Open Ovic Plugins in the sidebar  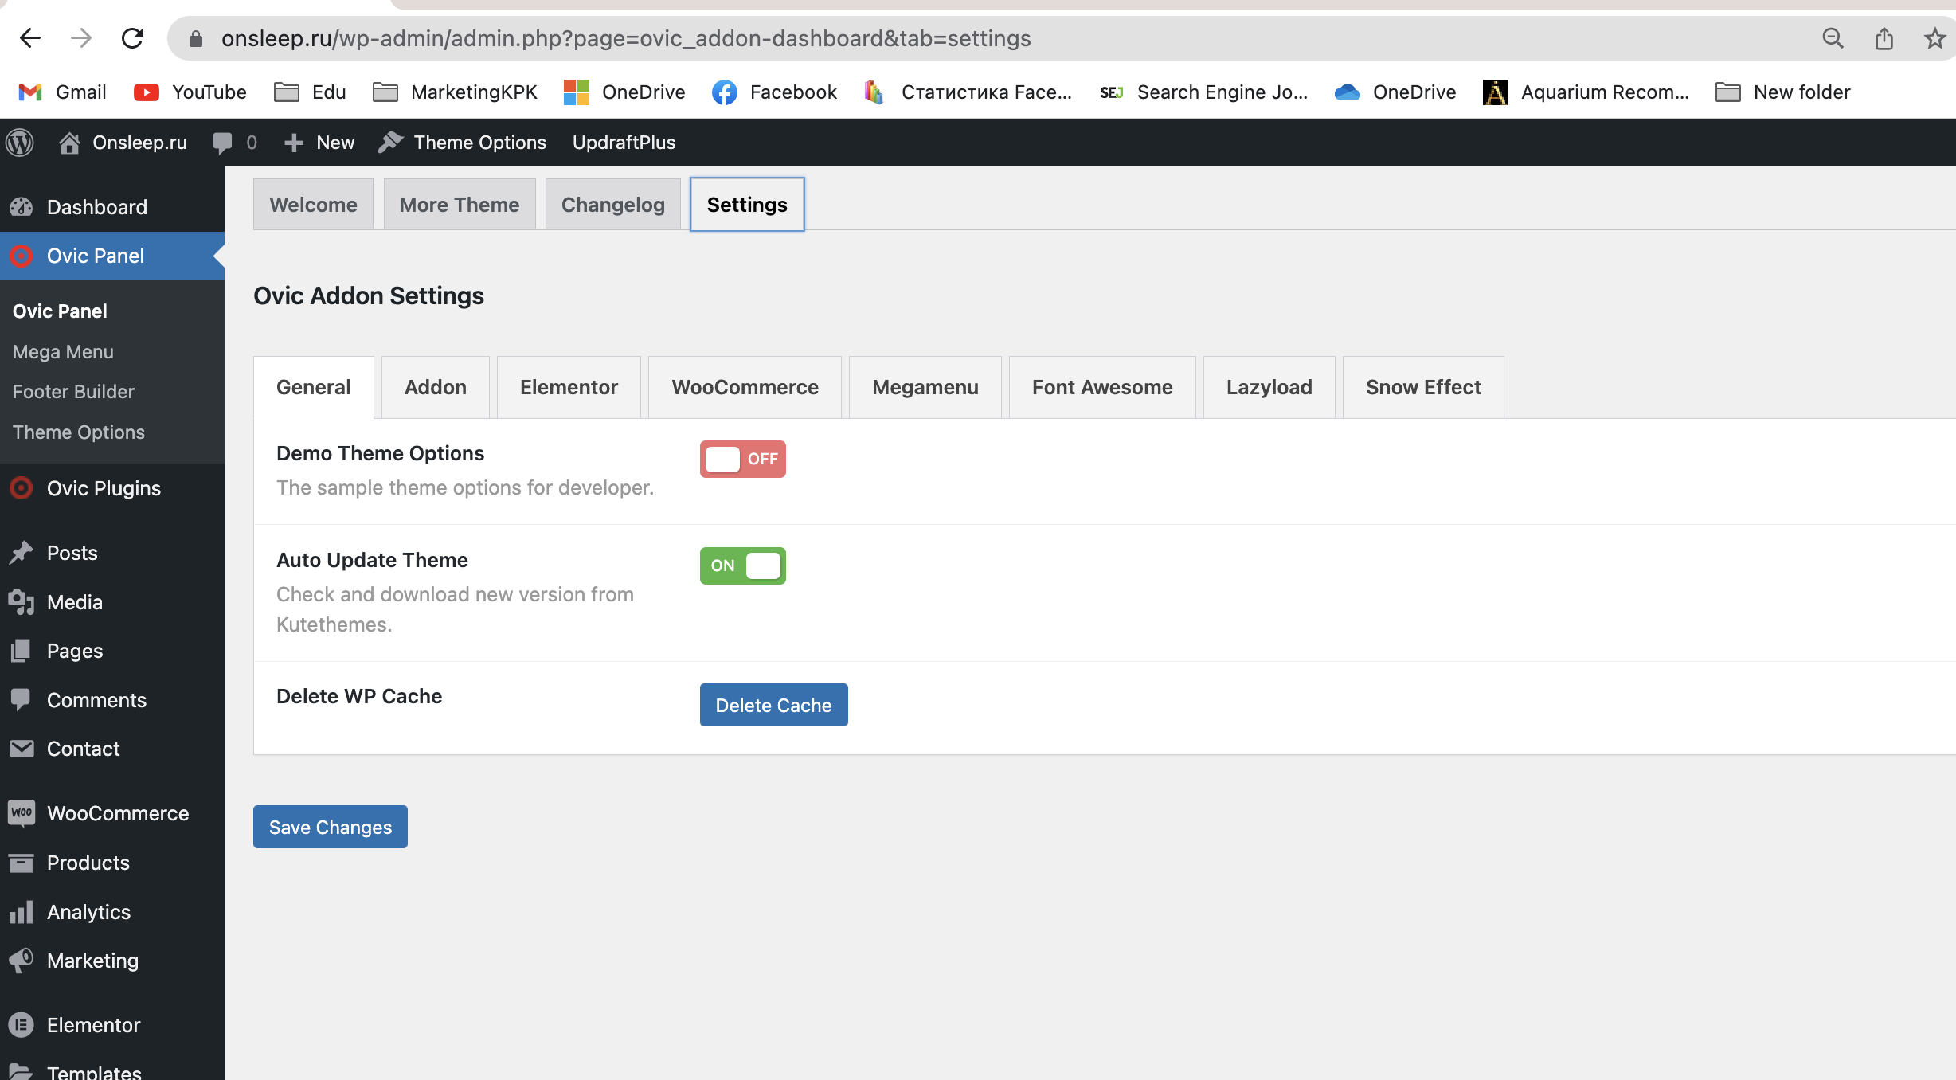click(112, 488)
